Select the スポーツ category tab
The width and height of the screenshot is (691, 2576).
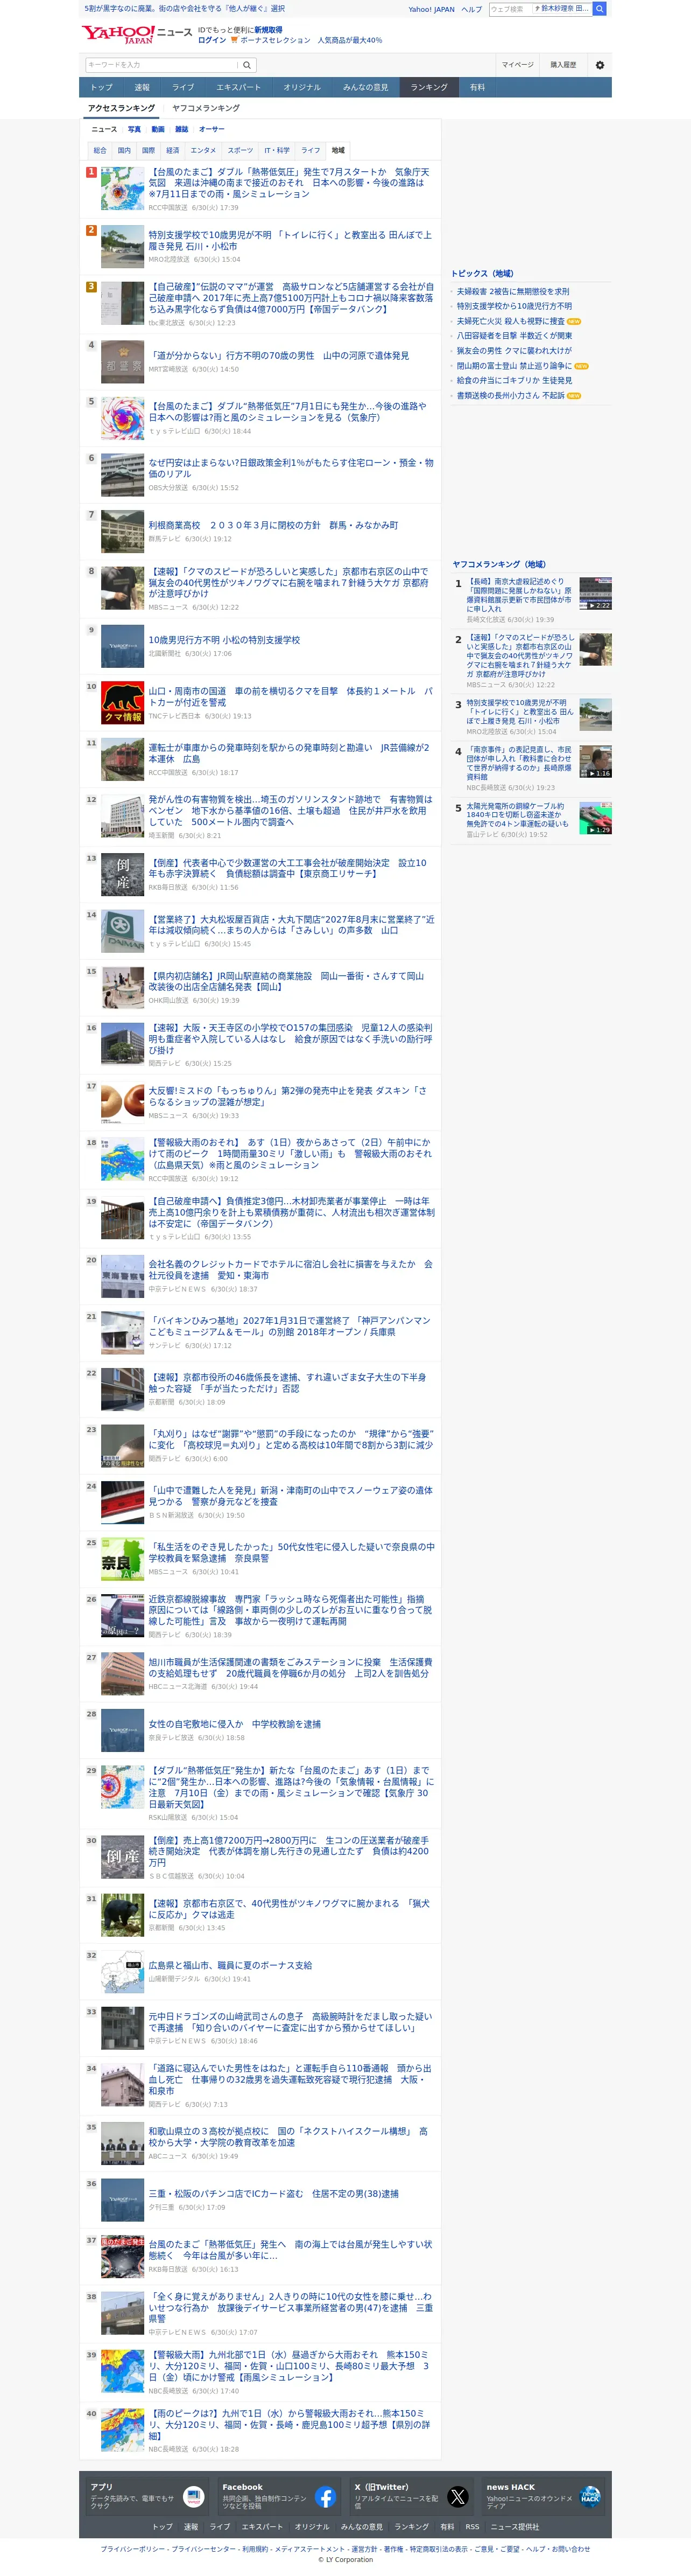click(241, 151)
